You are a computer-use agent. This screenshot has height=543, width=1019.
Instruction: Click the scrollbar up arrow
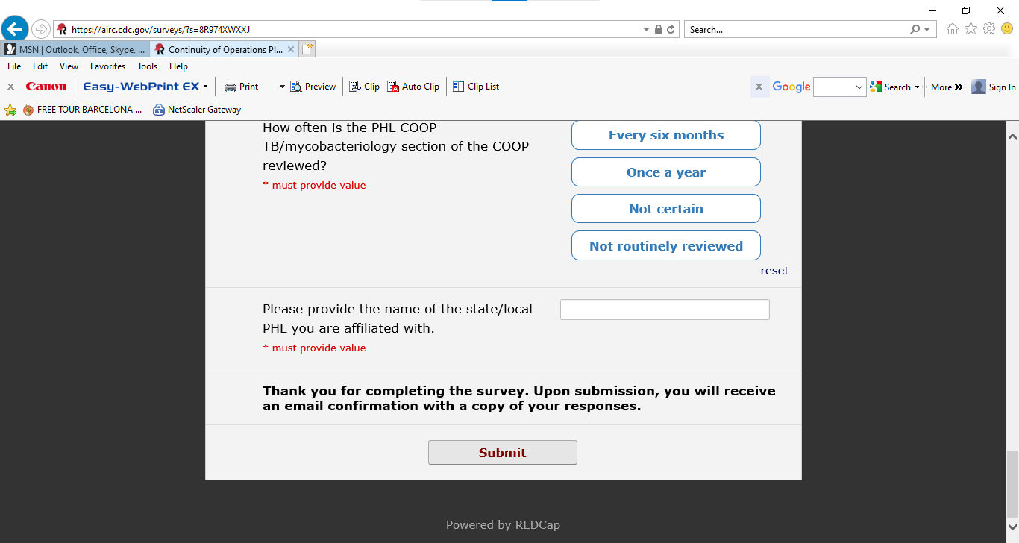(x=1012, y=137)
